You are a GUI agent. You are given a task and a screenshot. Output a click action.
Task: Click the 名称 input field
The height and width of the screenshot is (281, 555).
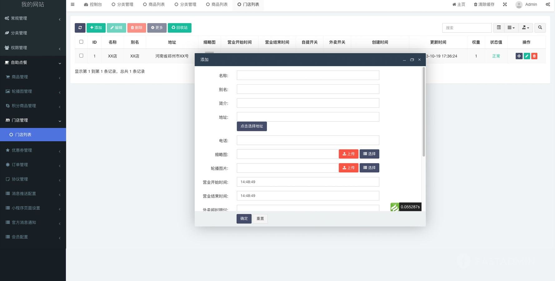point(308,75)
